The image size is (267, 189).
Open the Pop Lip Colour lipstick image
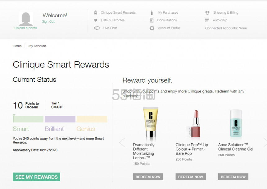point(193,123)
